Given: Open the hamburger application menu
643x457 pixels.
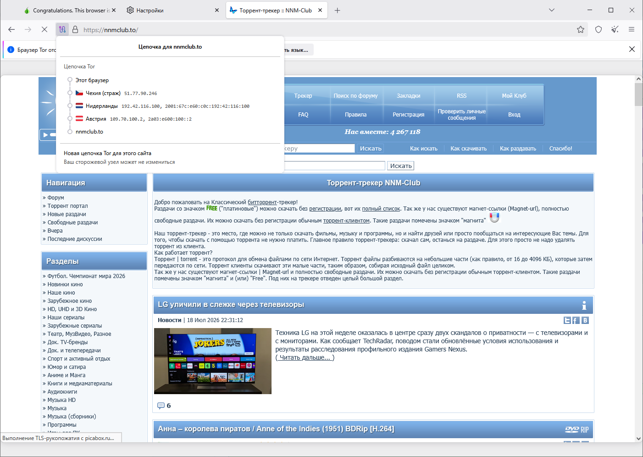Looking at the screenshot, I should 632,29.
